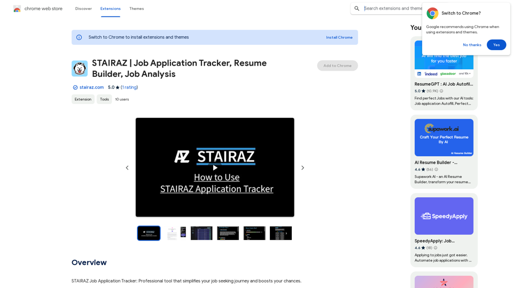This screenshot has width=513, height=288.
Task: Play the STAIRAZ tutorial video
Action: [215, 167]
